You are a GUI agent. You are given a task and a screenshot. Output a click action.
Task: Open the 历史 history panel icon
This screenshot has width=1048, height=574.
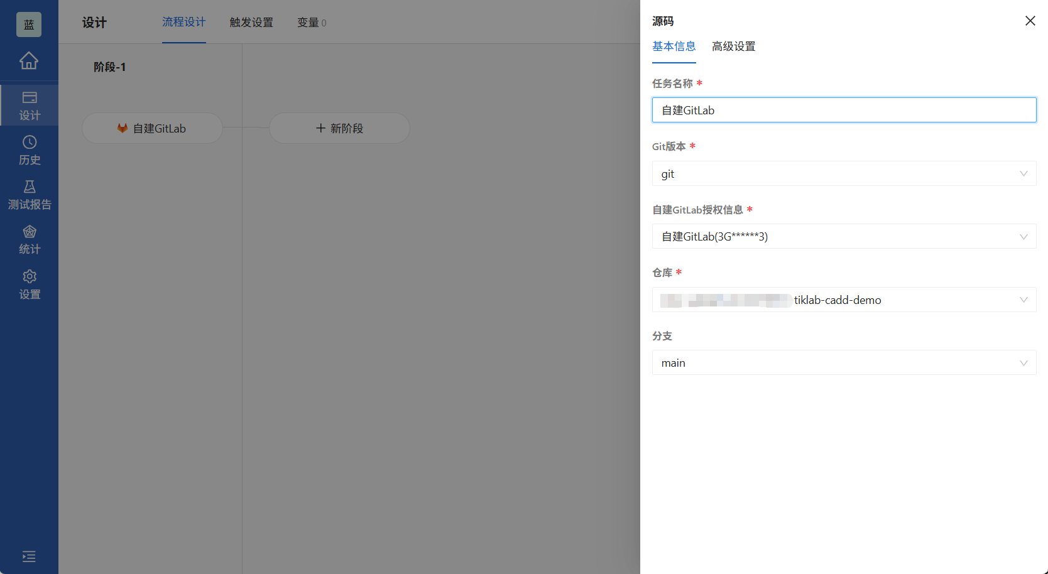pos(29,149)
